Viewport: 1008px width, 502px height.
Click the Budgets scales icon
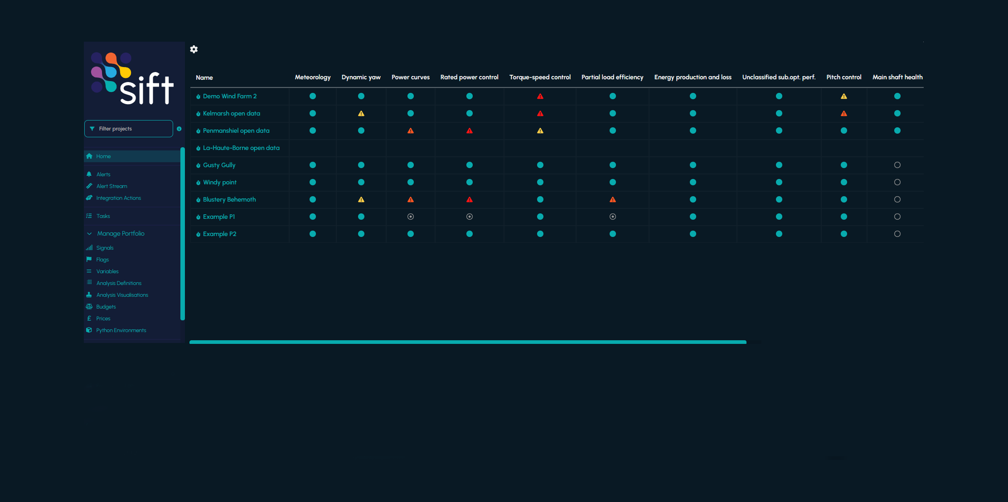pos(89,307)
